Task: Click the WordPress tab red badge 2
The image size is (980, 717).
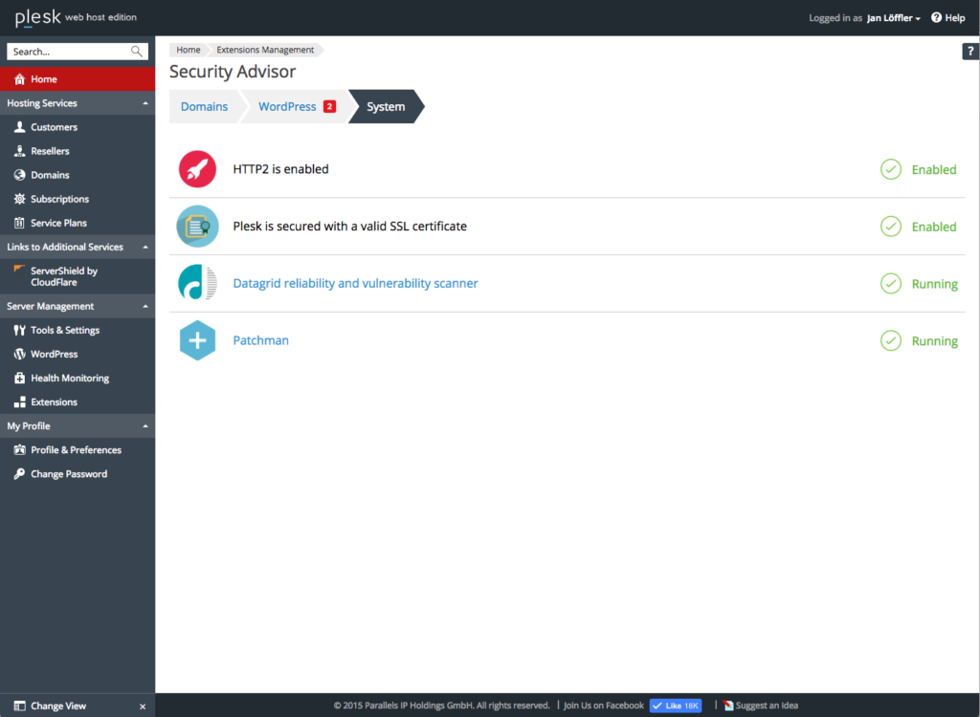Action: [329, 106]
